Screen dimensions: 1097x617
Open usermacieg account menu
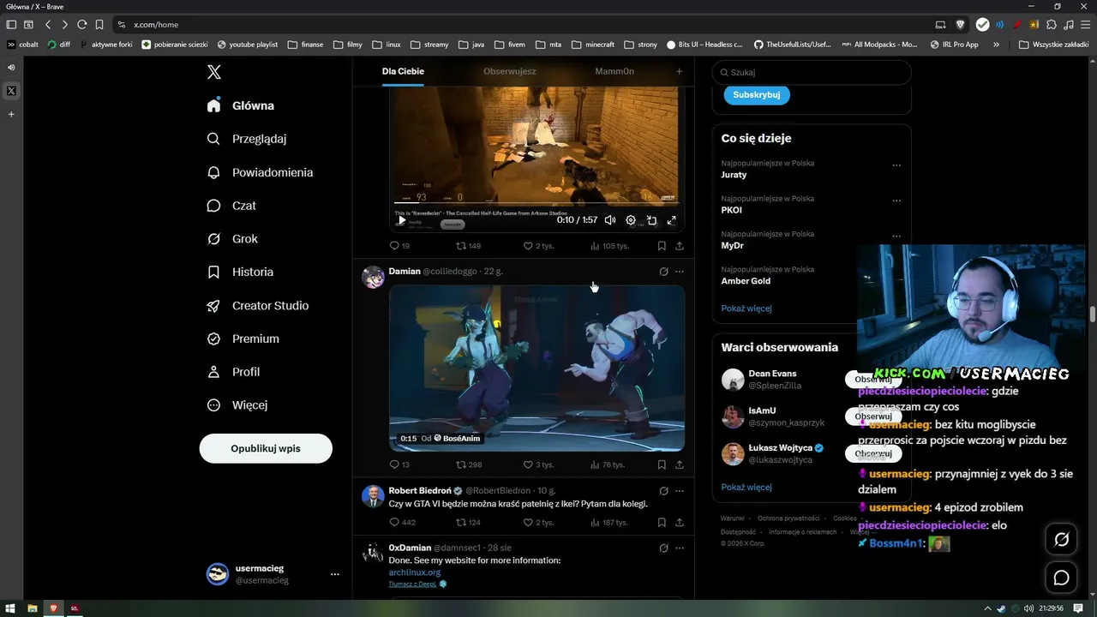click(x=273, y=574)
